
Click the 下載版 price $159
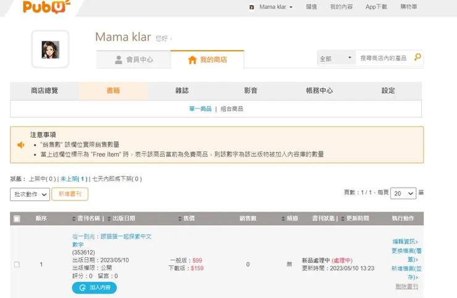coord(198,268)
